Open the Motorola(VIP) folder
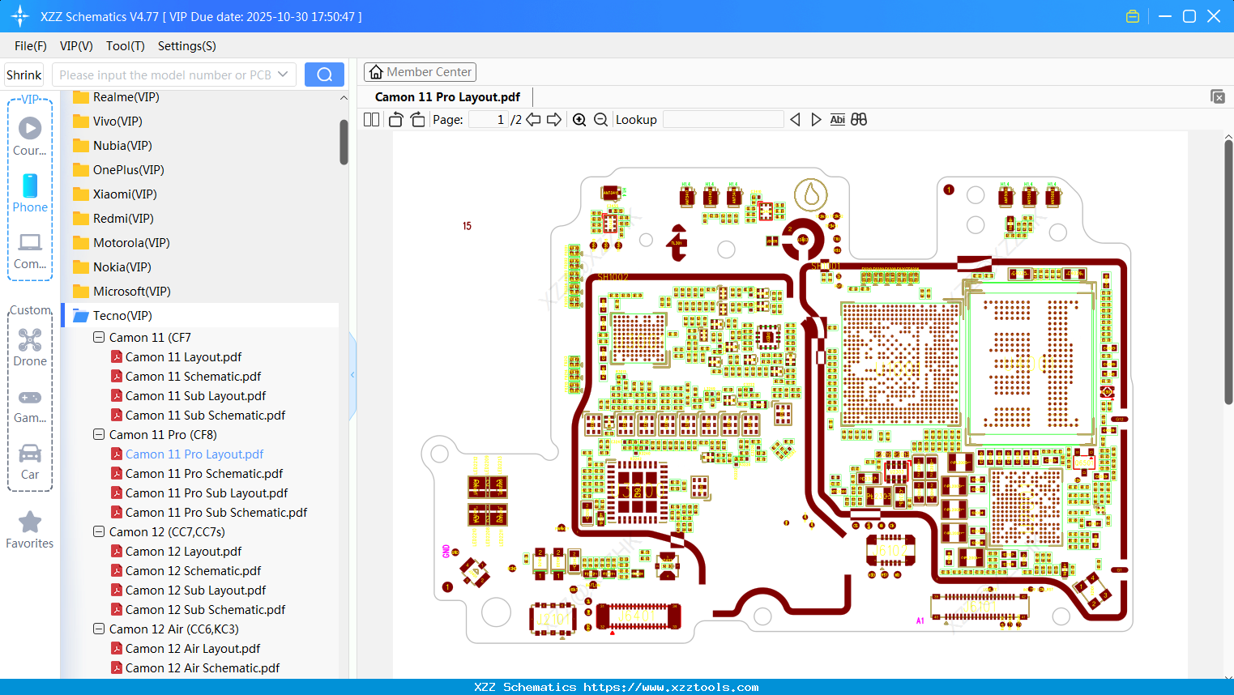1234x695 pixels. [x=131, y=243]
